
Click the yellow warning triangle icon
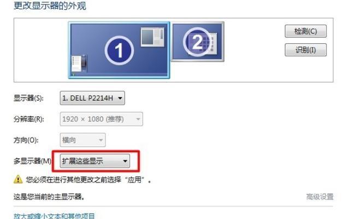click(18, 179)
